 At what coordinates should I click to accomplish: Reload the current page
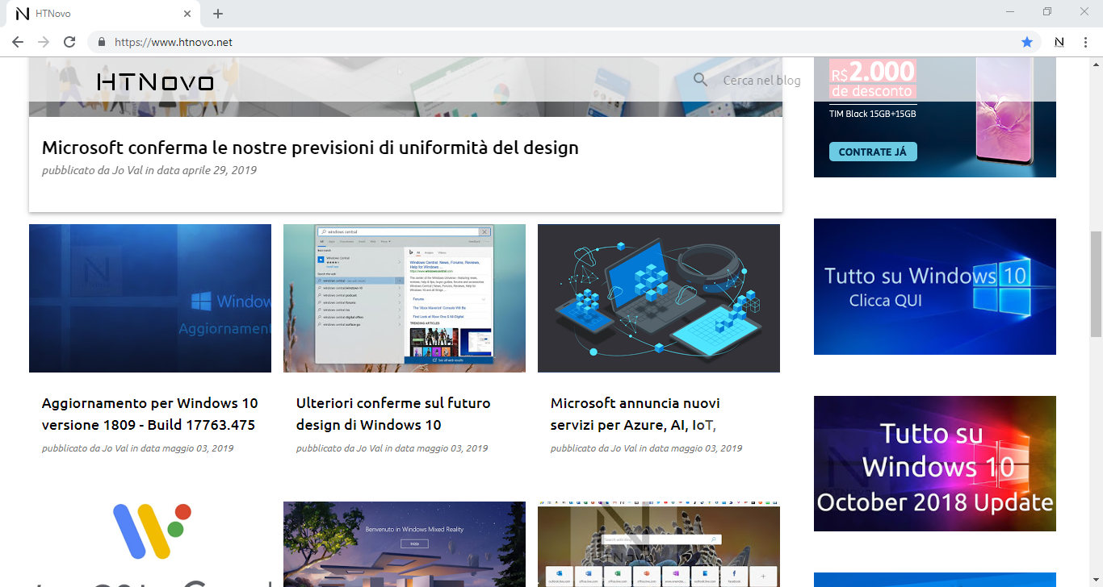pyautogui.click(x=69, y=41)
